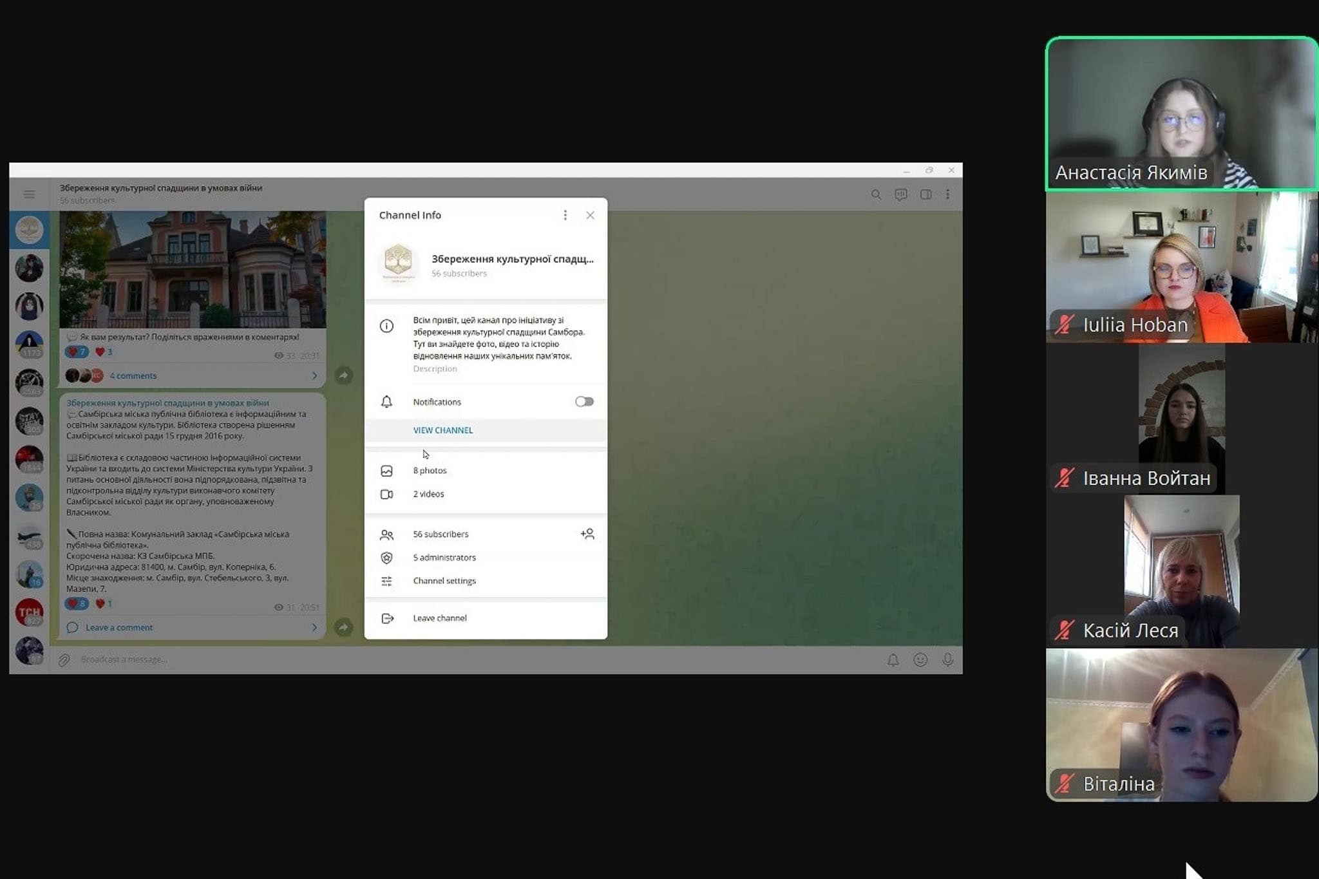The height and width of the screenshot is (879, 1319).
Task: Open the three-dot menu in Channel Info
Action: (565, 215)
